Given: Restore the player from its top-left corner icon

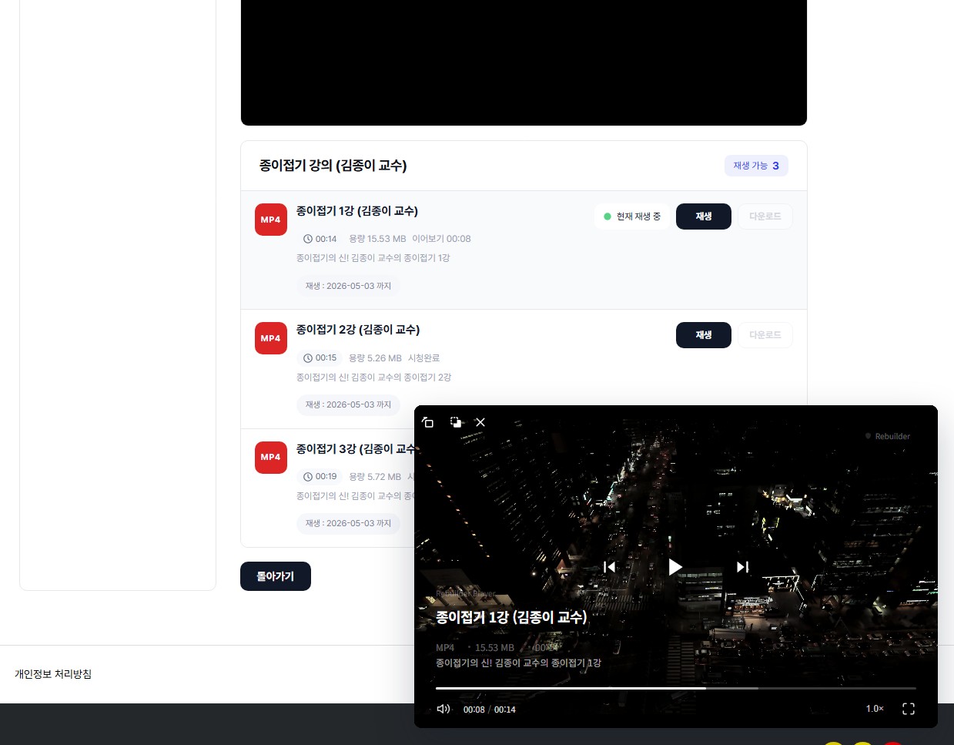Looking at the screenshot, I should 428,422.
